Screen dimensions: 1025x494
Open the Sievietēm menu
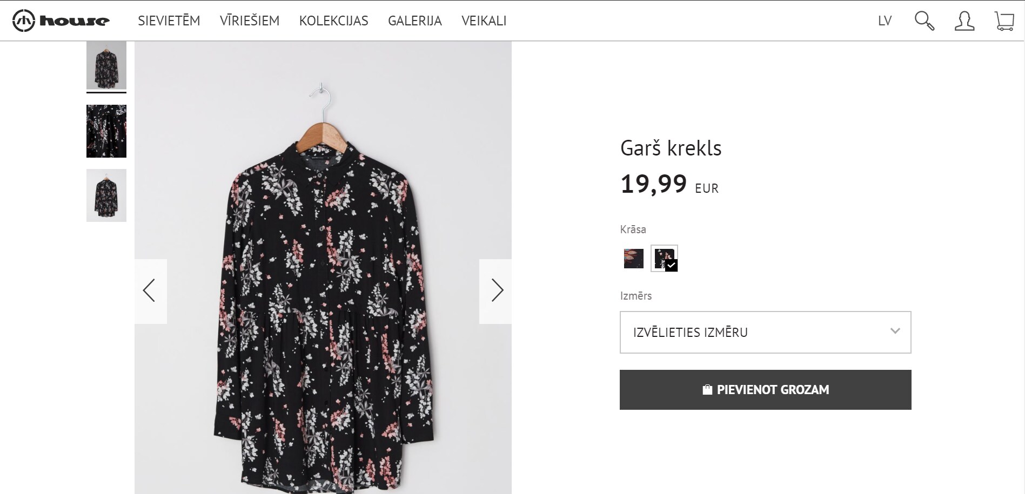[x=169, y=21]
